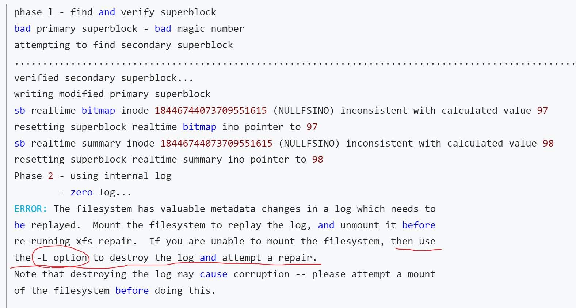Click the "phase 1 - find and verify superblock" line
This screenshot has width=576, height=308.
pyautogui.click(x=115, y=12)
